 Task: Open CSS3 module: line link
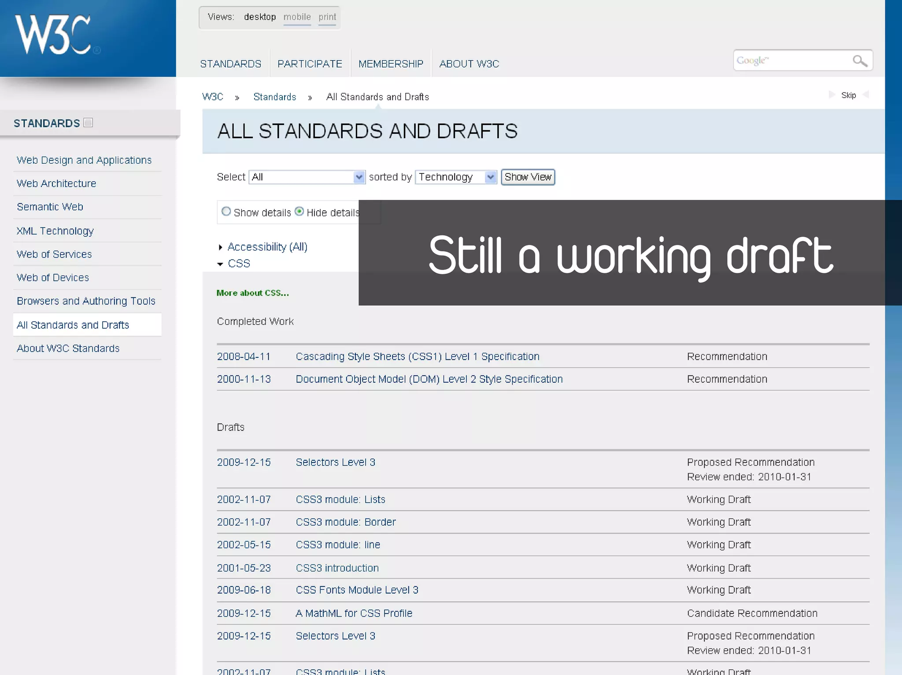tap(338, 545)
